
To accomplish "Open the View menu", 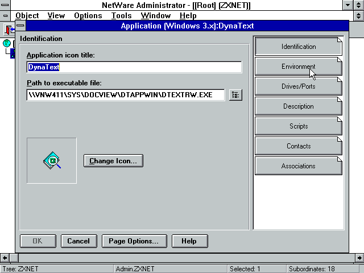I will (56, 15).
